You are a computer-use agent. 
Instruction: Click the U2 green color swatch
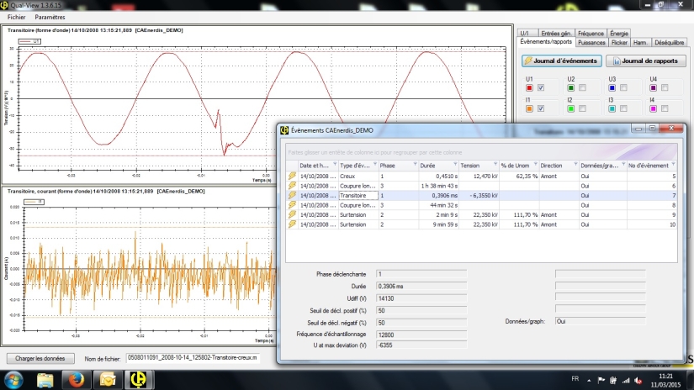pos(571,87)
